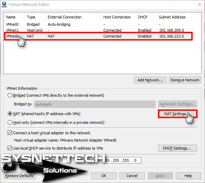Click the Virtual Network Editor title icon
Image resolution: width=205 pixels, height=183 pixels.
pos(4,5)
